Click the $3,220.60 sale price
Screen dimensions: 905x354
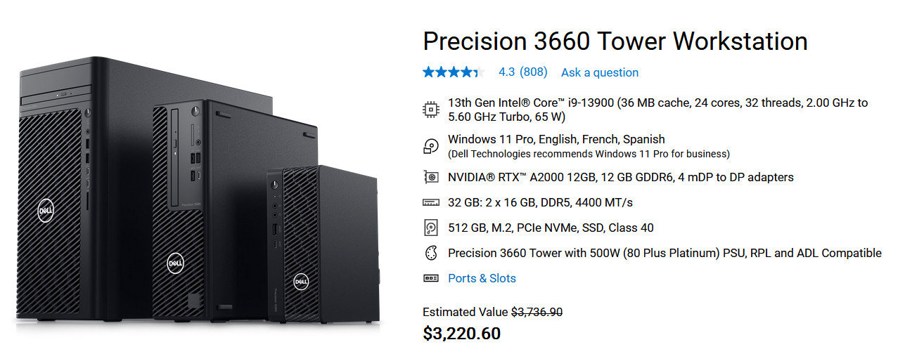pos(462,333)
